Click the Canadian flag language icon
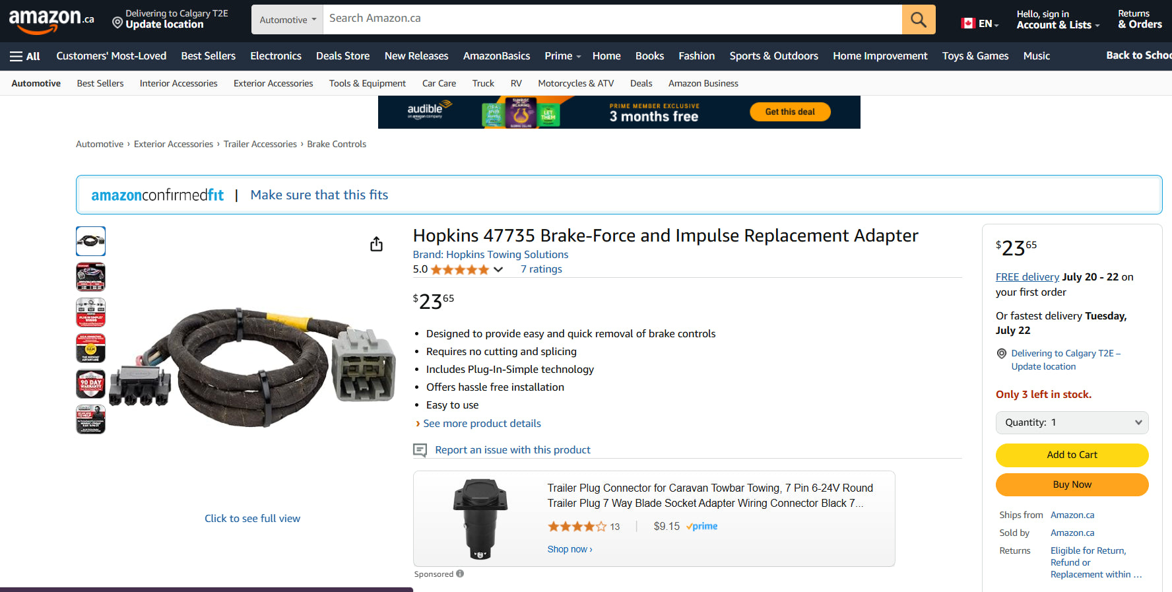1172x592 pixels. click(968, 23)
